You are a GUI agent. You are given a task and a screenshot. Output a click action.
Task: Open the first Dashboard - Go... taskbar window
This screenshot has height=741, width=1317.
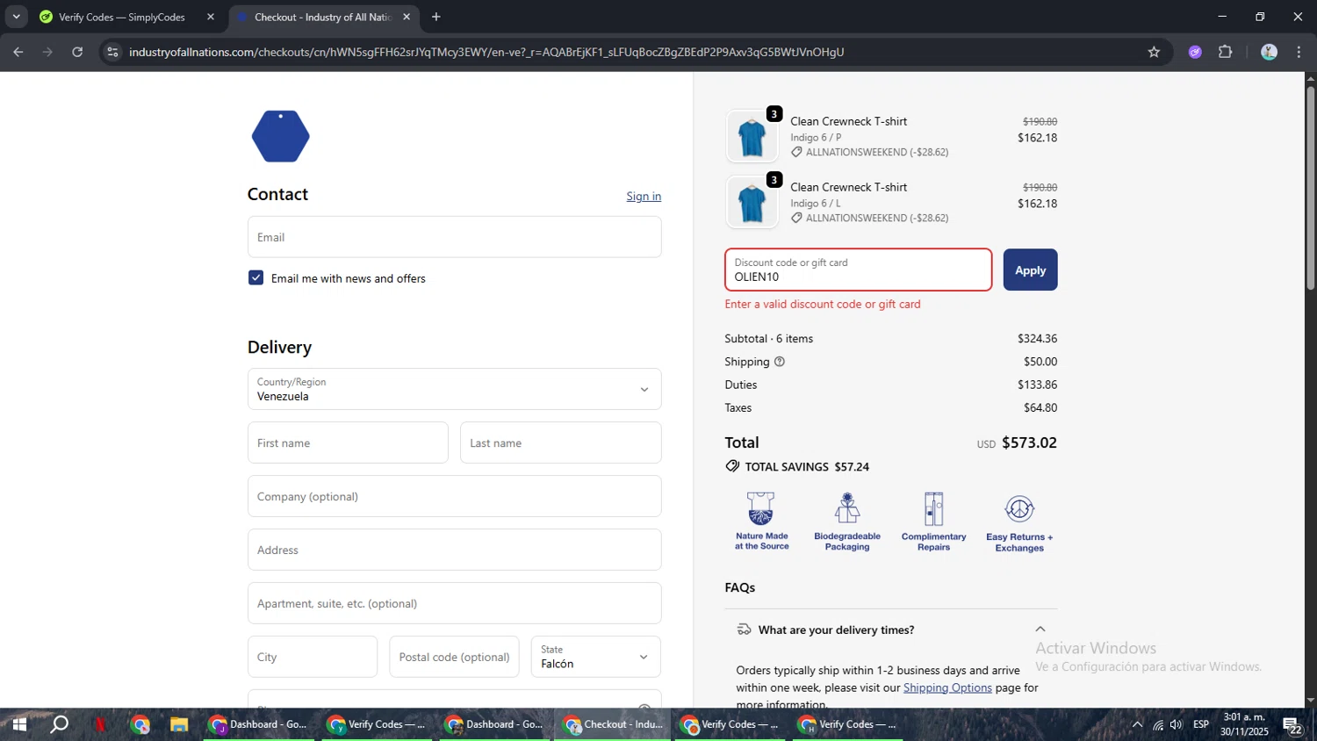[x=258, y=724]
